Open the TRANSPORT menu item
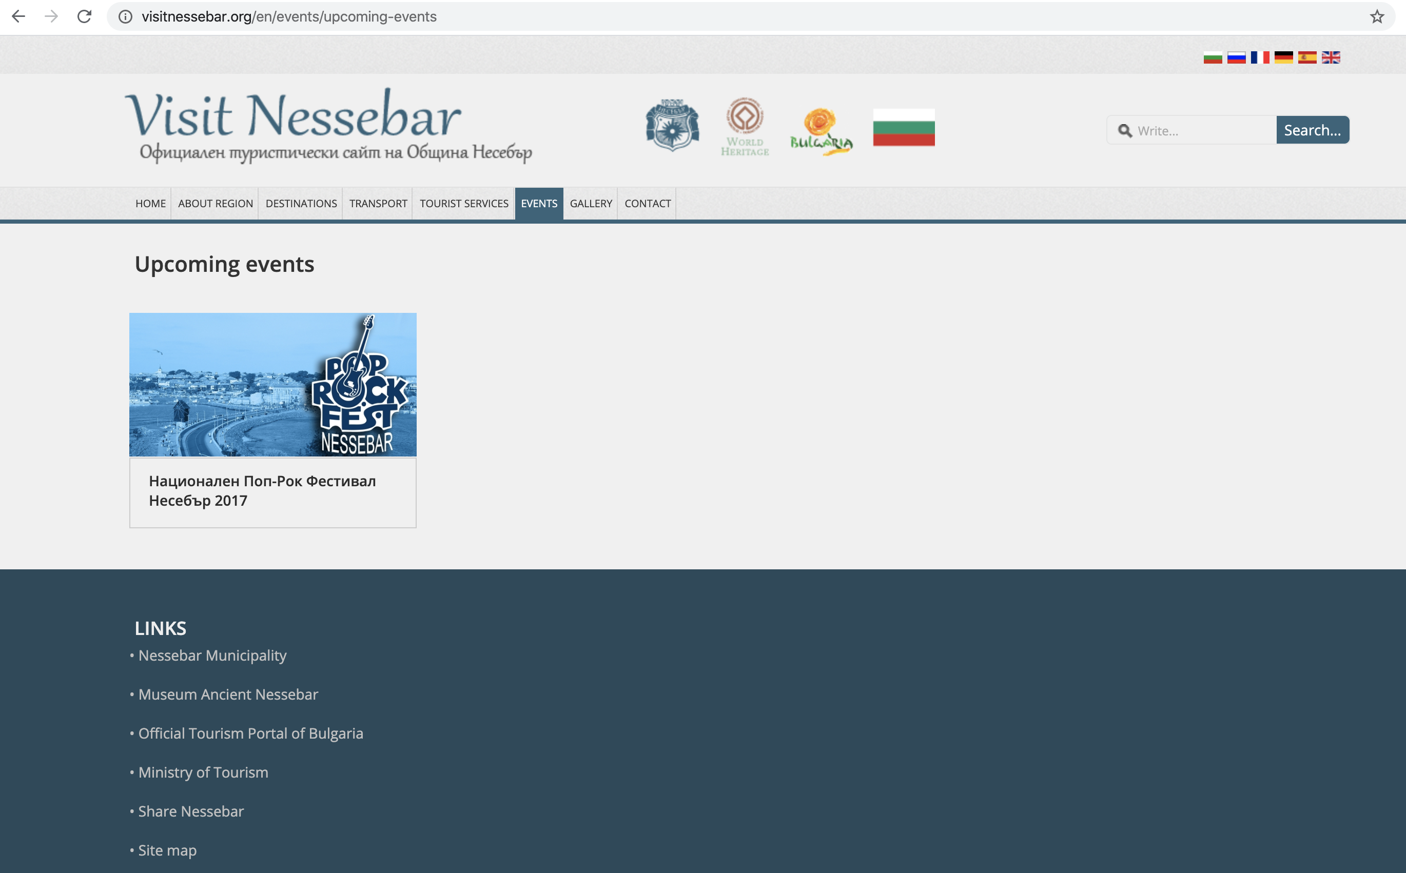This screenshot has width=1406, height=873. pyautogui.click(x=378, y=204)
